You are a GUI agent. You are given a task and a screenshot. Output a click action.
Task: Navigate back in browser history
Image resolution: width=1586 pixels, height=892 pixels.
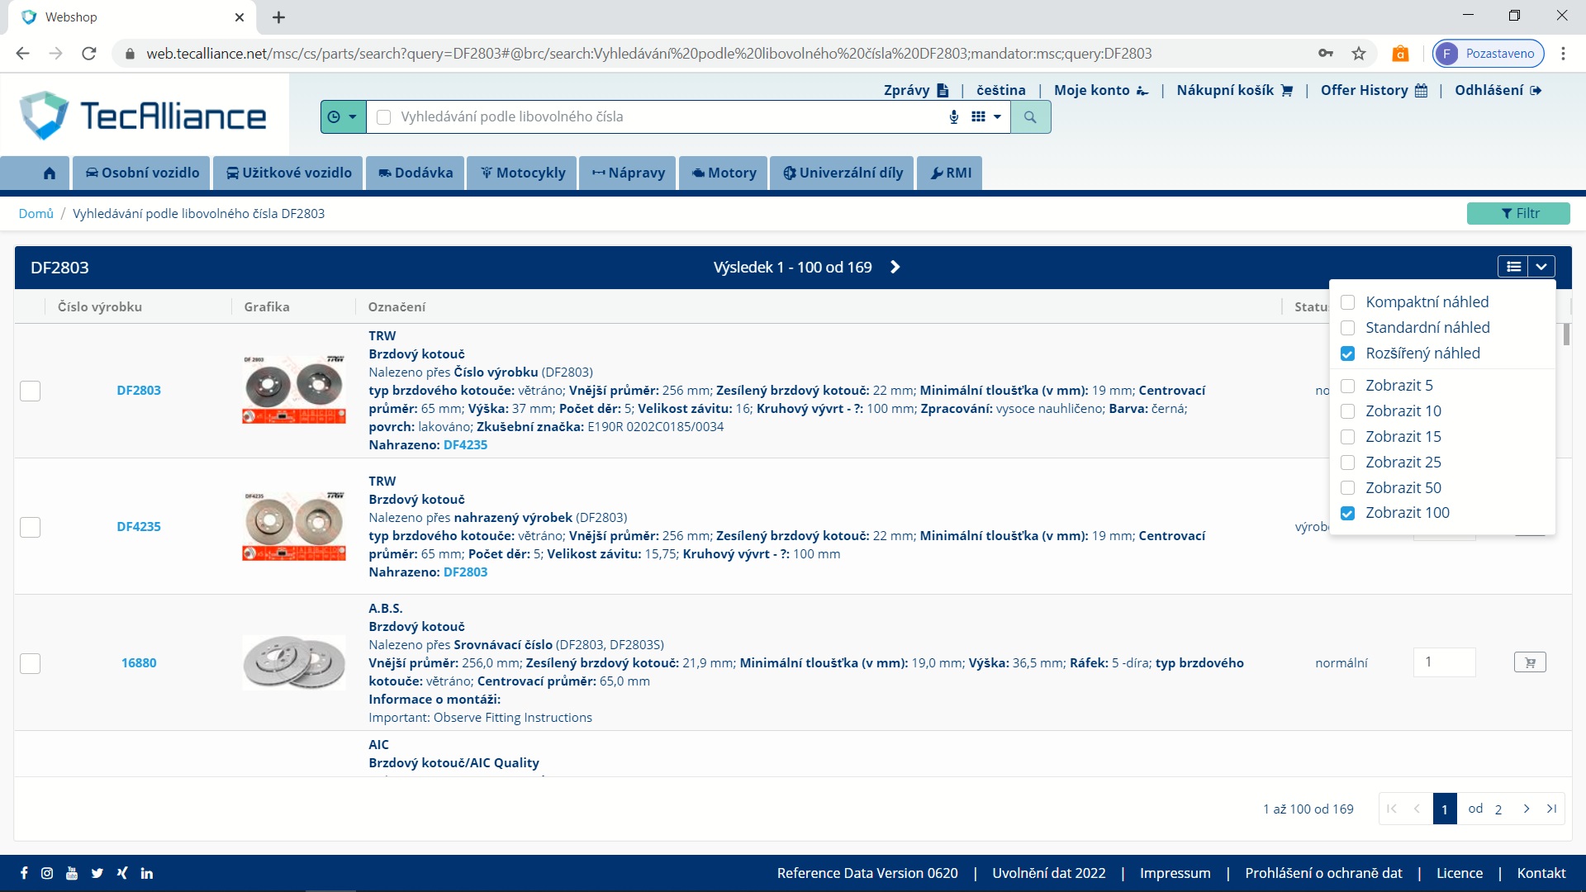coord(23,54)
